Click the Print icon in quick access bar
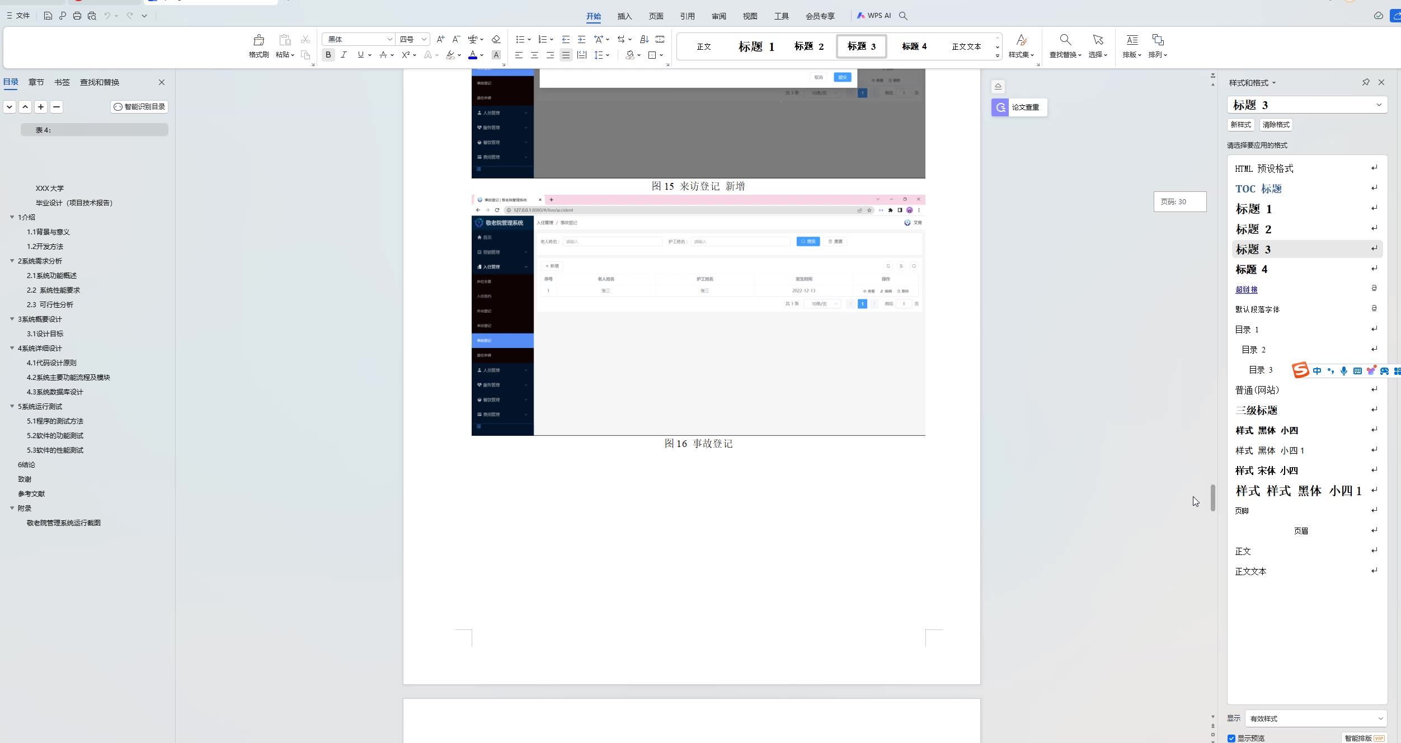The image size is (1401, 743). (77, 16)
